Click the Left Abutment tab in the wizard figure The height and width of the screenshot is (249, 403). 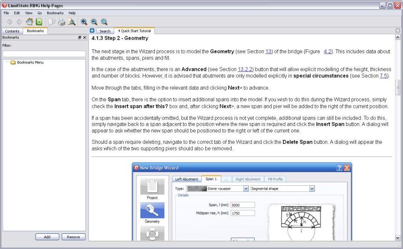187,179
